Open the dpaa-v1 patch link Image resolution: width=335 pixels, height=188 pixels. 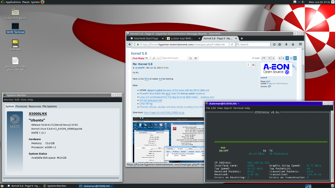point(155,90)
